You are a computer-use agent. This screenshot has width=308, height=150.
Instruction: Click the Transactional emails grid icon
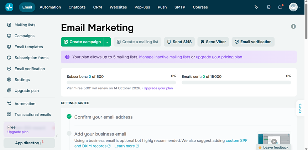9,115
